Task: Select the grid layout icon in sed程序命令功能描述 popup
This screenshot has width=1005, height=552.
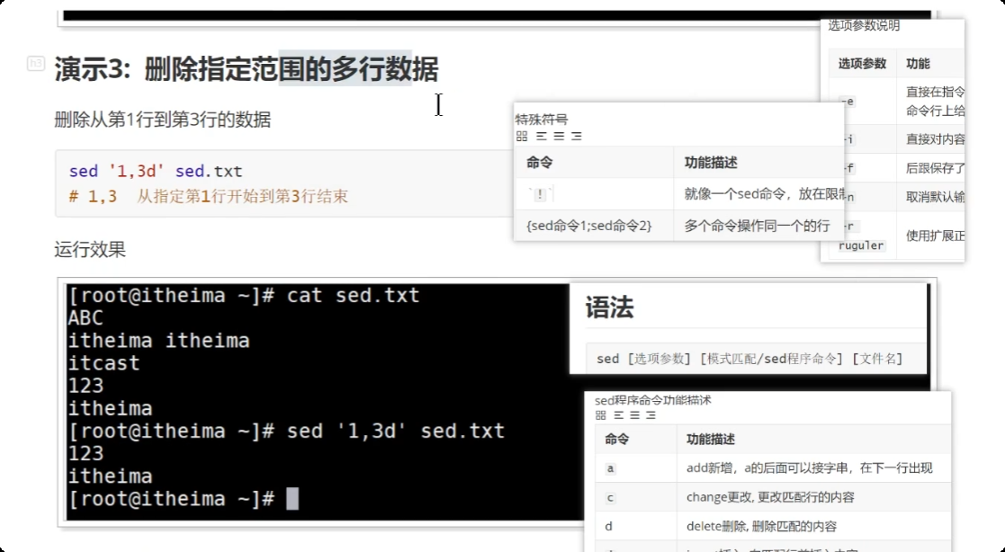Action: pos(601,414)
